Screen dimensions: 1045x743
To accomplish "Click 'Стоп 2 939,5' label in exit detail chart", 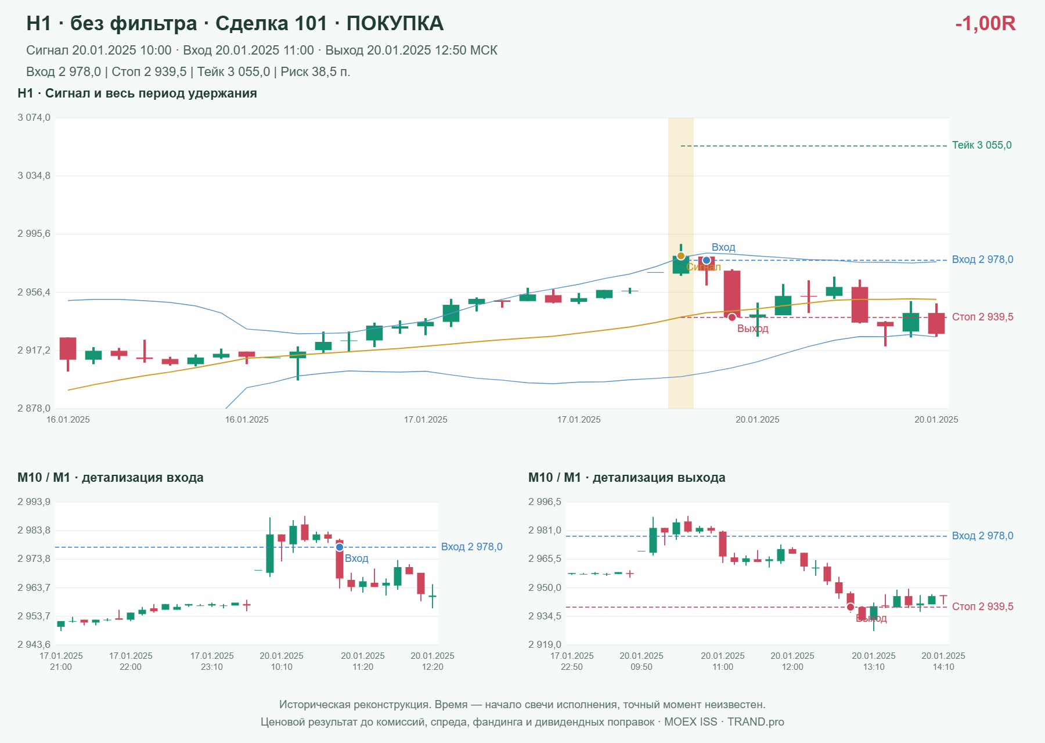I will click(983, 607).
